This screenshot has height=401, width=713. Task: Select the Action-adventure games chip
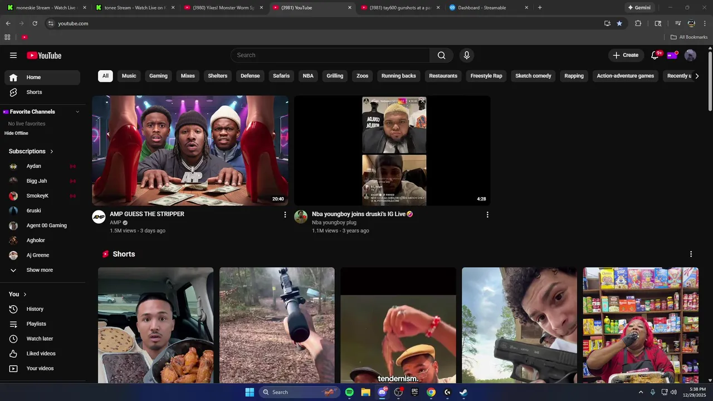click(x=625, y=76)
